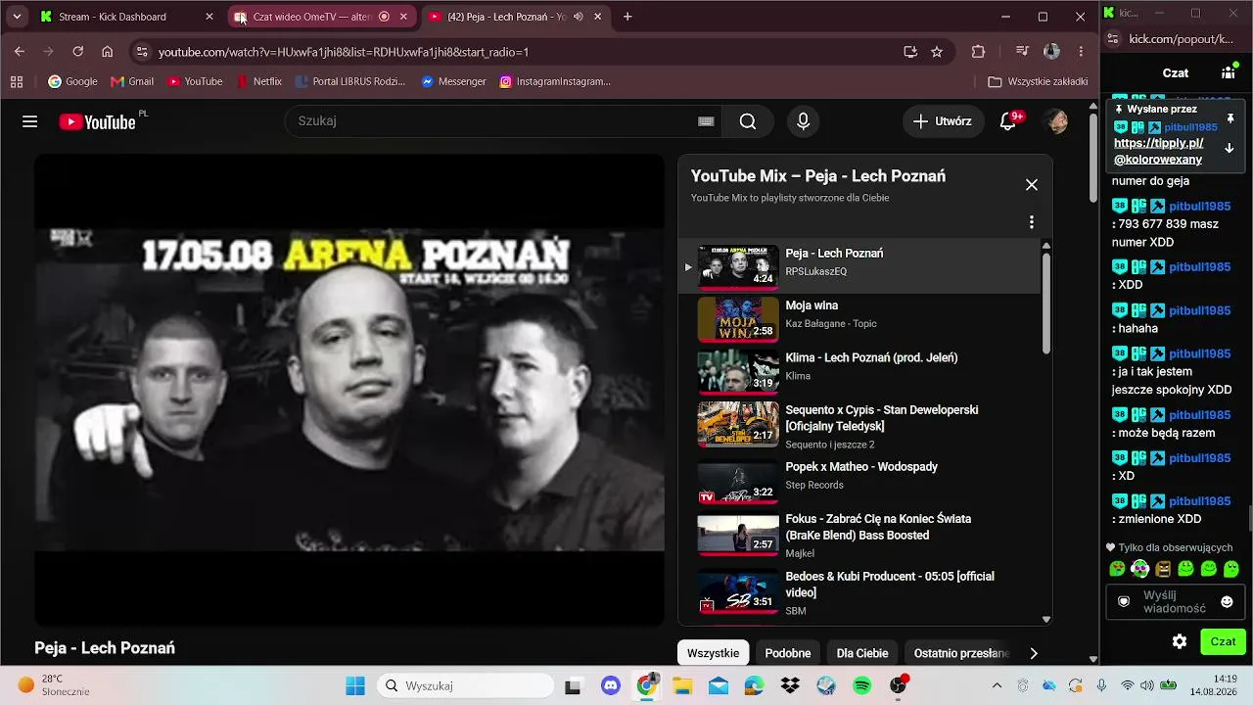The image size is (1253, 705).
Task: Open the Gmail bookmark
Action: [x=132, y=81]
